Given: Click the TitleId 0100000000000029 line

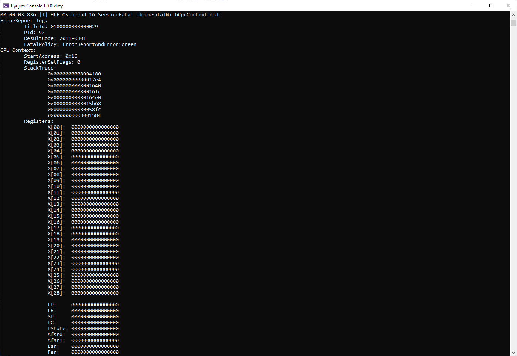Looking at the screenshot, I should tap(61, 27).
